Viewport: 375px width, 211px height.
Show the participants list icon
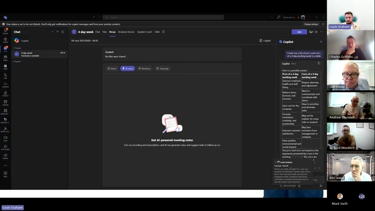[311, 32]
